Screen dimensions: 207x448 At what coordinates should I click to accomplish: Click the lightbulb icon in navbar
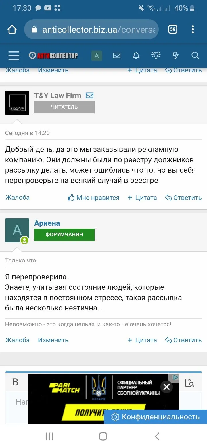coord(156,55)
